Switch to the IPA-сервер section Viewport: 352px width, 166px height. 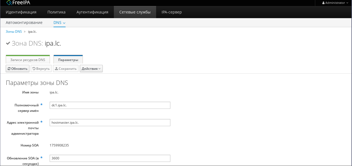171,12
